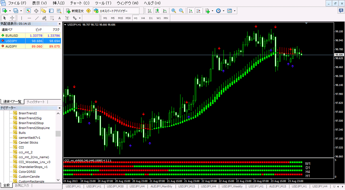Toggle the エキスパートアドバイザー button
The height and width of the screenshot is (190, 345).
(x=110, y=11)
